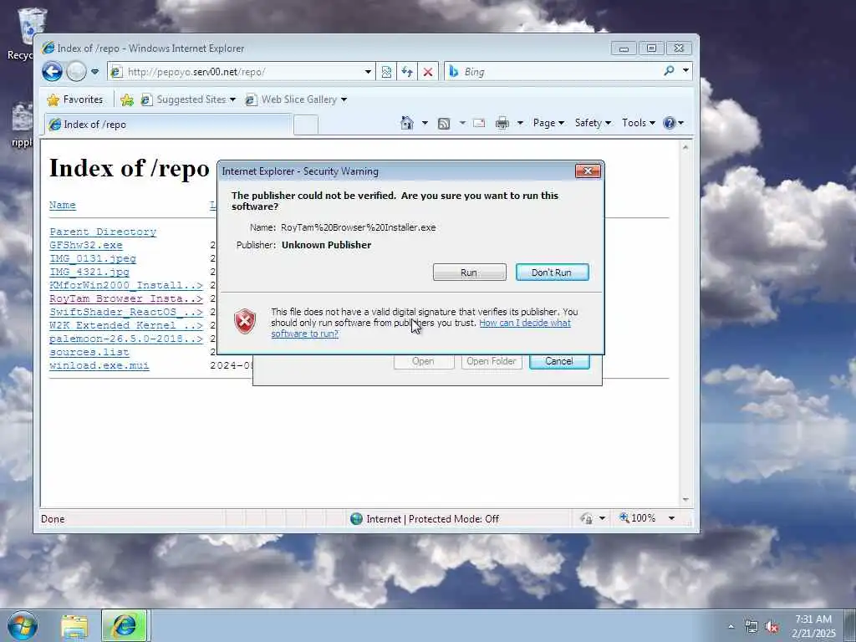Screen dimensions: 856x642
Task: Click the palemoon-26.5.0 link
Action: (126, 339)
